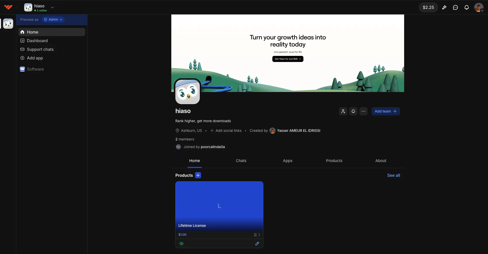Screen dimensions: 488x254
Task: Go to Home in the sidebar
Action: (52, 32)
